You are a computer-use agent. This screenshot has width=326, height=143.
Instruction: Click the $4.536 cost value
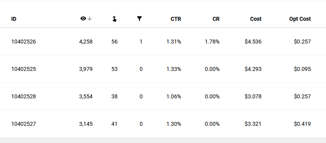(x=253, y=42)
